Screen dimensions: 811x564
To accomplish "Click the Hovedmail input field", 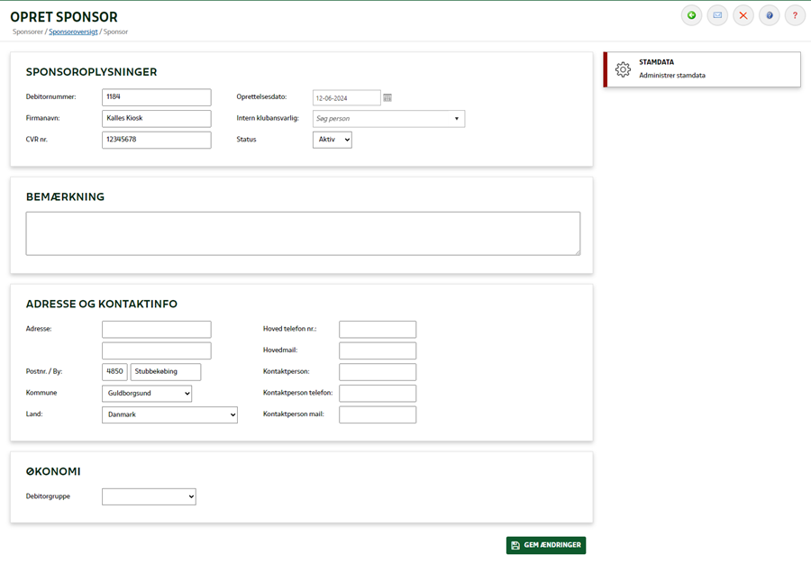I will 378,350.
